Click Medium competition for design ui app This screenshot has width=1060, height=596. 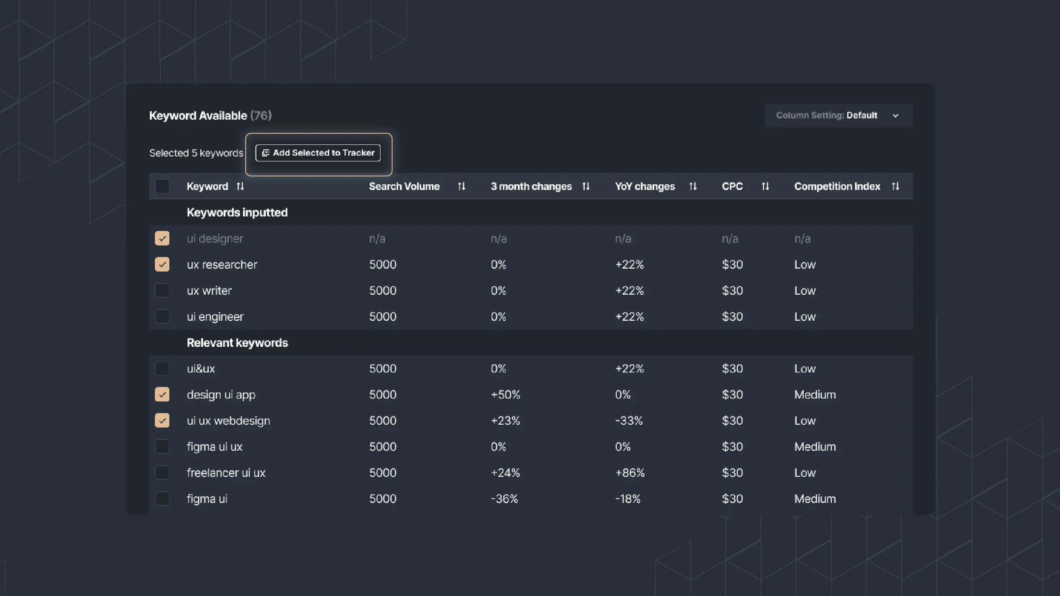[815, 394]
